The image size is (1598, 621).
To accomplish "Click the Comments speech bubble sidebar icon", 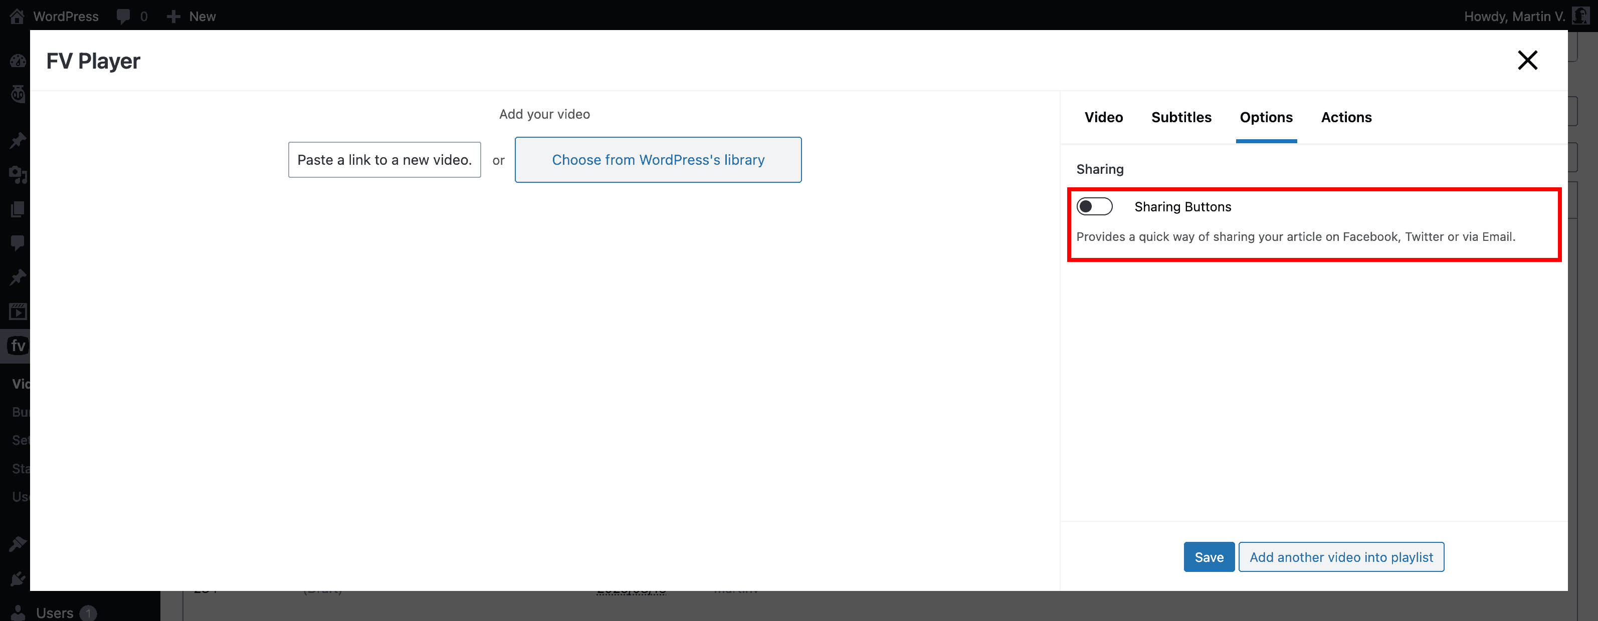I will pos(18,242).
